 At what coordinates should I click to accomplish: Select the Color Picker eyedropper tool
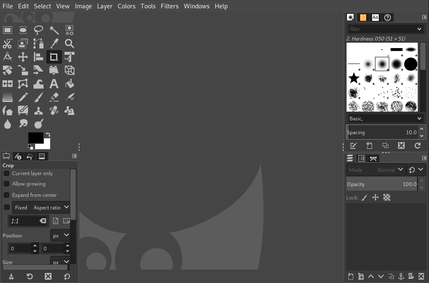pyautogui.click(x=54, y=43)
